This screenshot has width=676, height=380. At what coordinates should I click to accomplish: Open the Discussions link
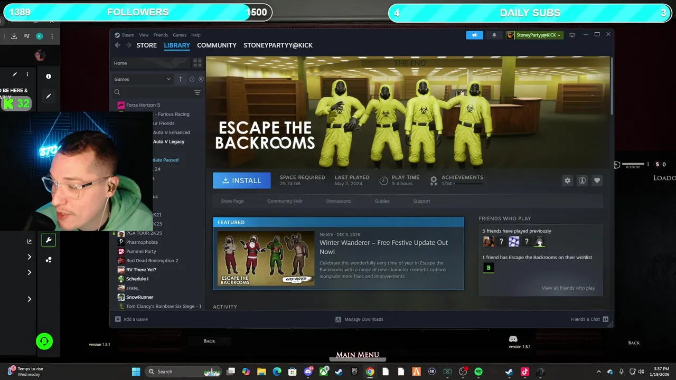click(339, 201)
